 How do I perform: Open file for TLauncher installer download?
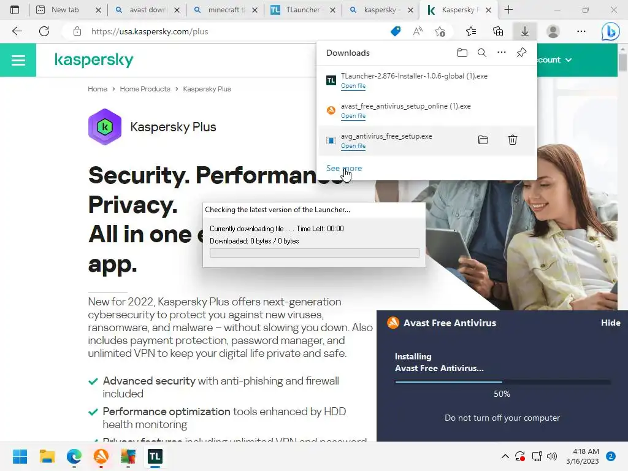point(353,86)
